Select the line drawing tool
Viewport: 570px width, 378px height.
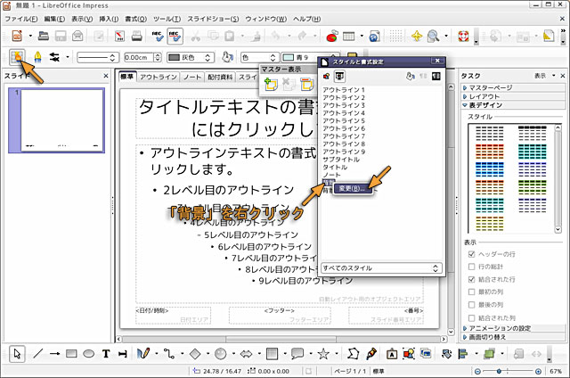[37, 354]
